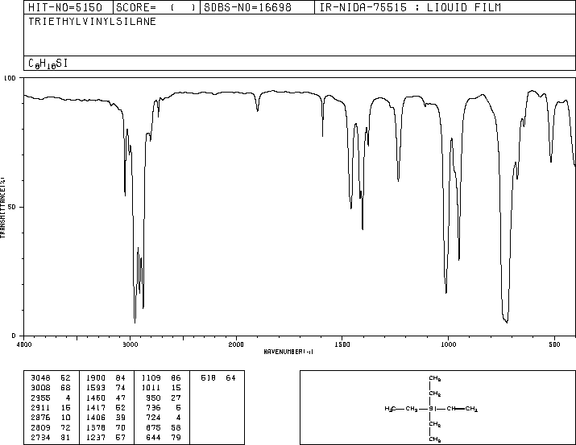This screenshot has width=576, height=445.
Task: Select peak table entry 2955
Action: point(41,398)
